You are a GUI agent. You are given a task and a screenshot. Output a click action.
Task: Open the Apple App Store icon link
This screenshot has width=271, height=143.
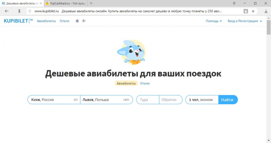pyautogui.click(x=77, y=21)
